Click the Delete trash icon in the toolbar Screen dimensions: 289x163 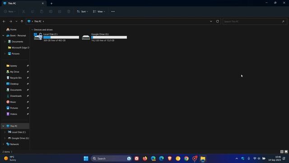click(x=69, y=12)
